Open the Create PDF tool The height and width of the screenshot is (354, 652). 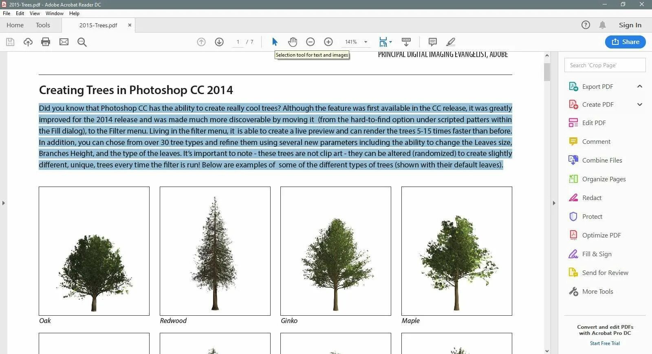(597, 105)
